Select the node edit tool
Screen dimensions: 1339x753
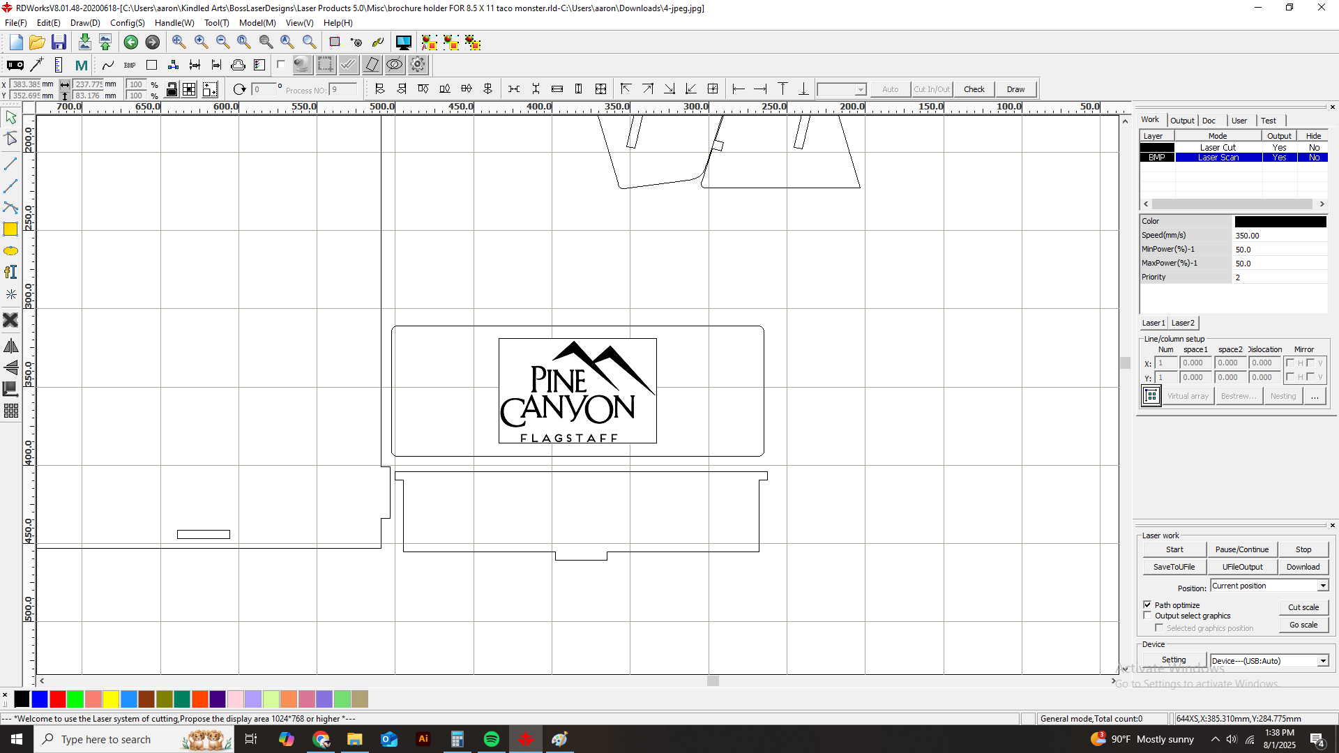(10, 139)
